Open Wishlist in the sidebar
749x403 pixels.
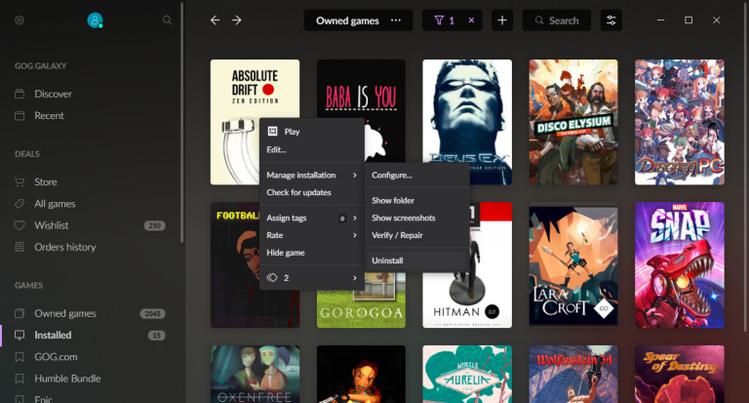[51, 225]
